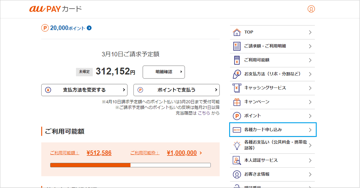Click the campaign gift box icon
Image resolution: width=360 pixels, height=188 pixels.
[x=236, y=102]
